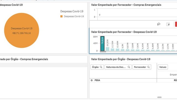Select the orange Despesas Covid-19 pie slice
Screen dimensions: 177x100
[x=22, y=30]
